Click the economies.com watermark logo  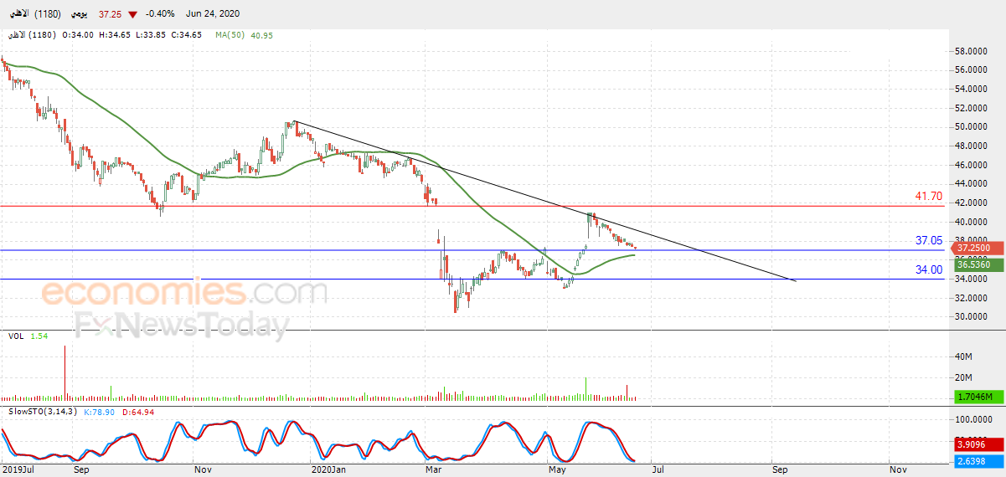click(184, 293)
